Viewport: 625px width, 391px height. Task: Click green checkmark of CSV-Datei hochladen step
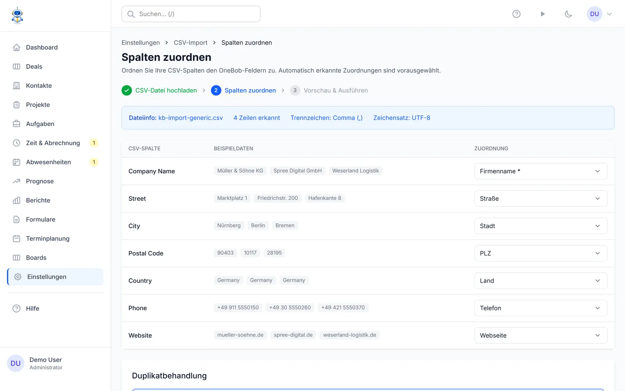[x=127, y=90]
